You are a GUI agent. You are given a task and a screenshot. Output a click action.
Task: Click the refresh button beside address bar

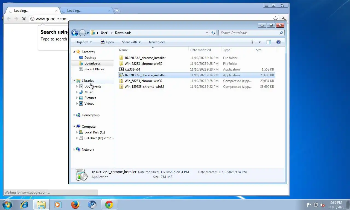coord(213,33)
